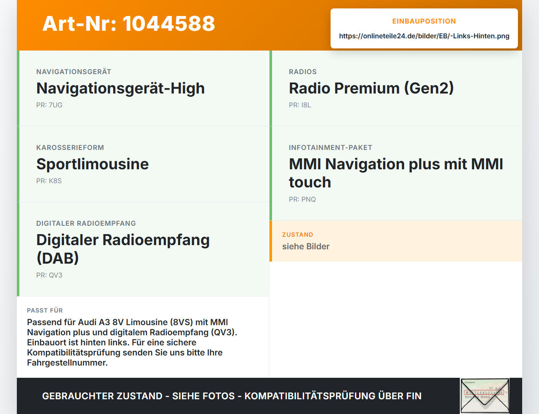The width and height of the screenshot is (539, 414).
Task: Click the RADIOS category label
Action: pyautogui.click(x=303, y=72)
